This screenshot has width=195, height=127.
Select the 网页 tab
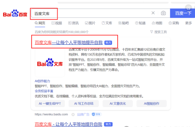(40, 23)
